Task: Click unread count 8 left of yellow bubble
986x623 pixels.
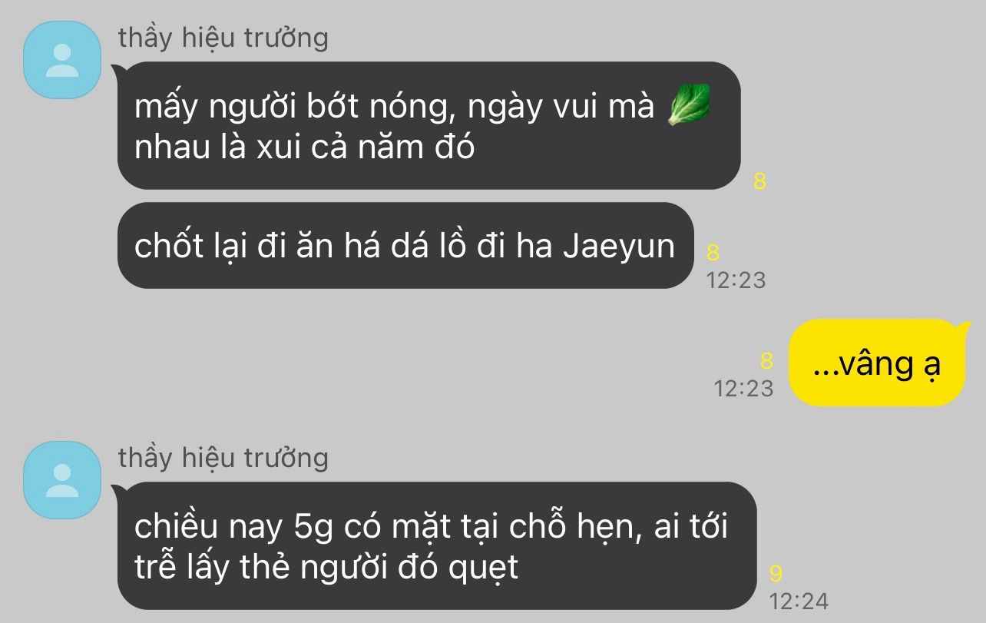Action: click(x=766, y=361)
